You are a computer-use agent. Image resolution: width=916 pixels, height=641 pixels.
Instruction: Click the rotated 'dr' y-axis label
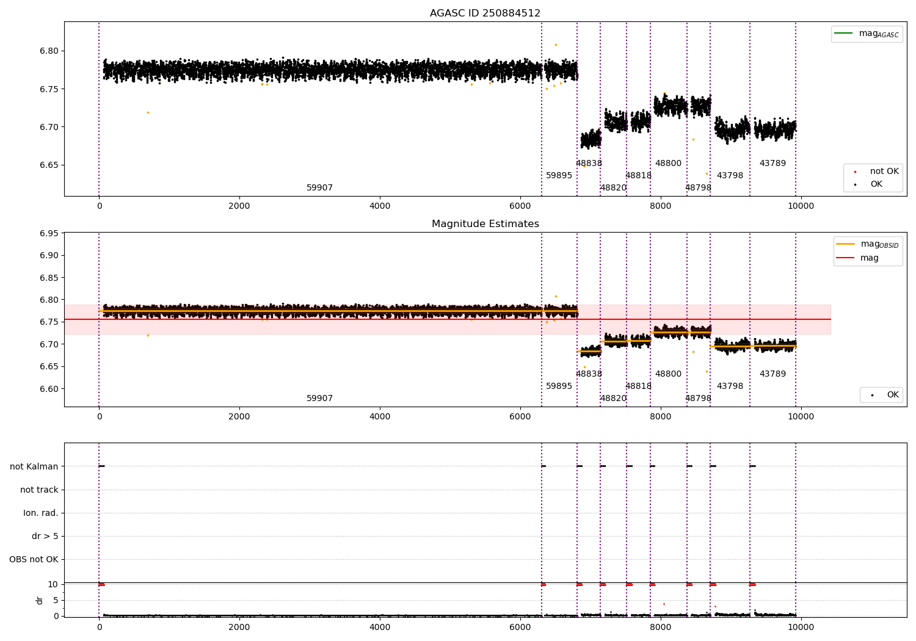40,600
